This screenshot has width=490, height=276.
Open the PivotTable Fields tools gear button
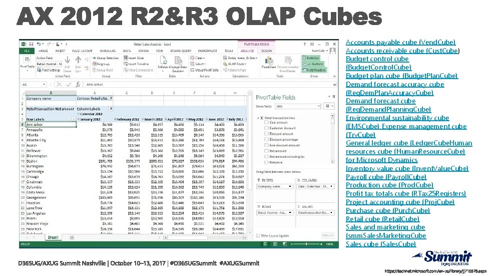(x=329, y=106)
